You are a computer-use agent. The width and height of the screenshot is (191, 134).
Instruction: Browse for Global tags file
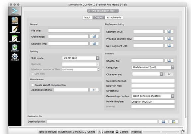(x=94, y=36)
